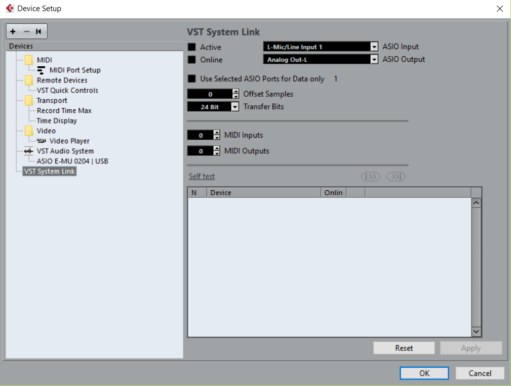Open the ASIO Input dropdown
Screen dimensions: 511x386
point(374,47)
